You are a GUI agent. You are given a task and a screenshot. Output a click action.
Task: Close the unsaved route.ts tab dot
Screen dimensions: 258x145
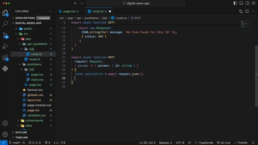point(110,11)
